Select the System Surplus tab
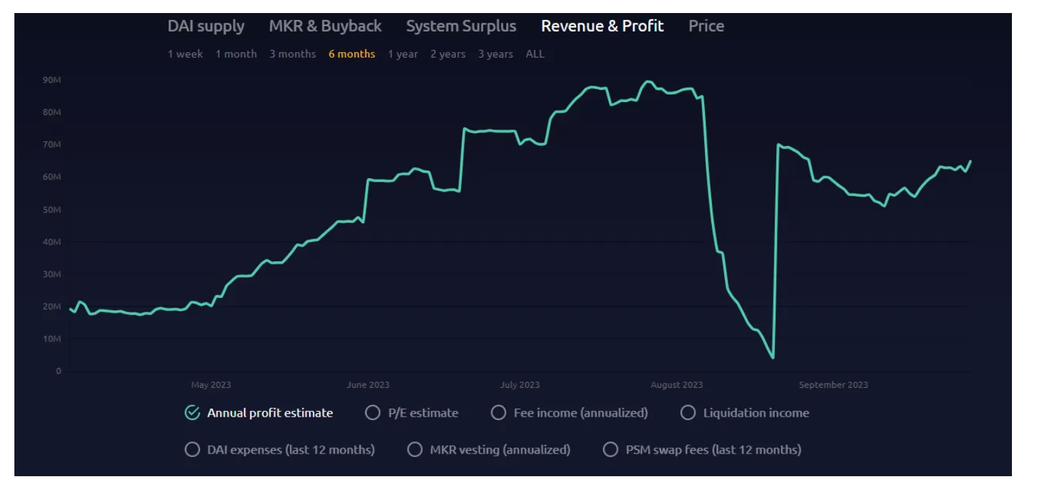This screenshot has height=481, width=1040. pos(460,26)
